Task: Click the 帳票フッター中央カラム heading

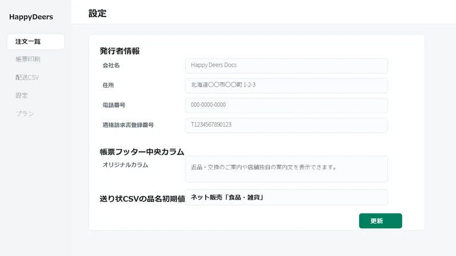Action: pos(142,152)
